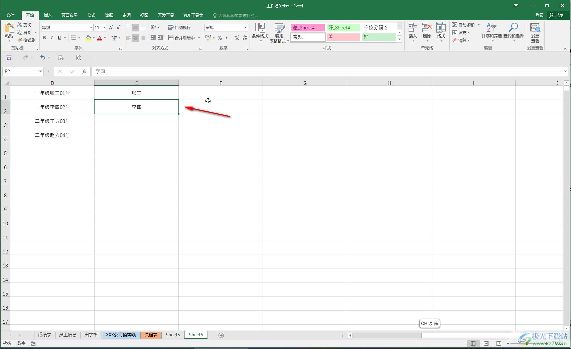Screen dimensions: 571x349
Task: Open the font name dropdown (等线)
Action: [x=91, y=28]
